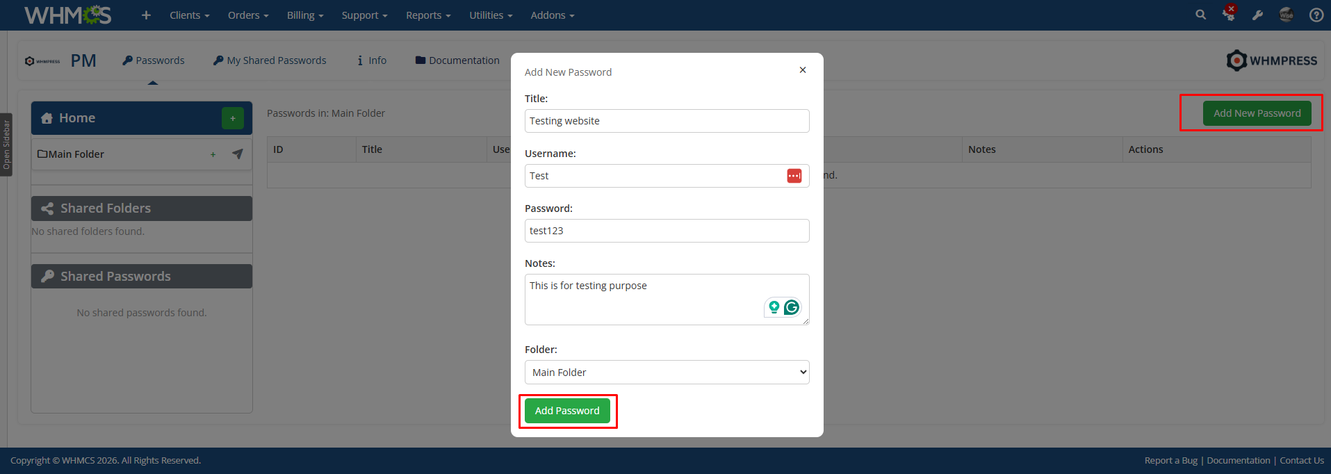
Task: Expand the Clients menu
Action: click(x=189, y=15)
